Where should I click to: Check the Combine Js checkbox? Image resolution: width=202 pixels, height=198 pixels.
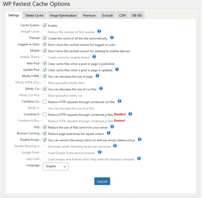(45, 114)
